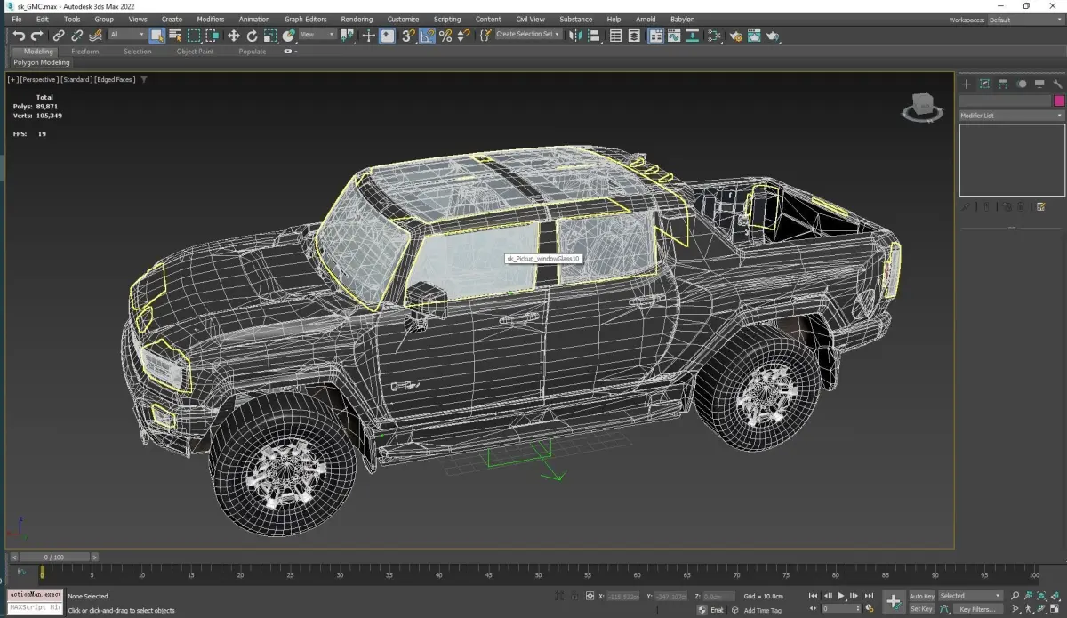The image size is (1067, 618).
Task: Open the Material Editor icon
Action: pyautogui.click(x=714, y=36)
